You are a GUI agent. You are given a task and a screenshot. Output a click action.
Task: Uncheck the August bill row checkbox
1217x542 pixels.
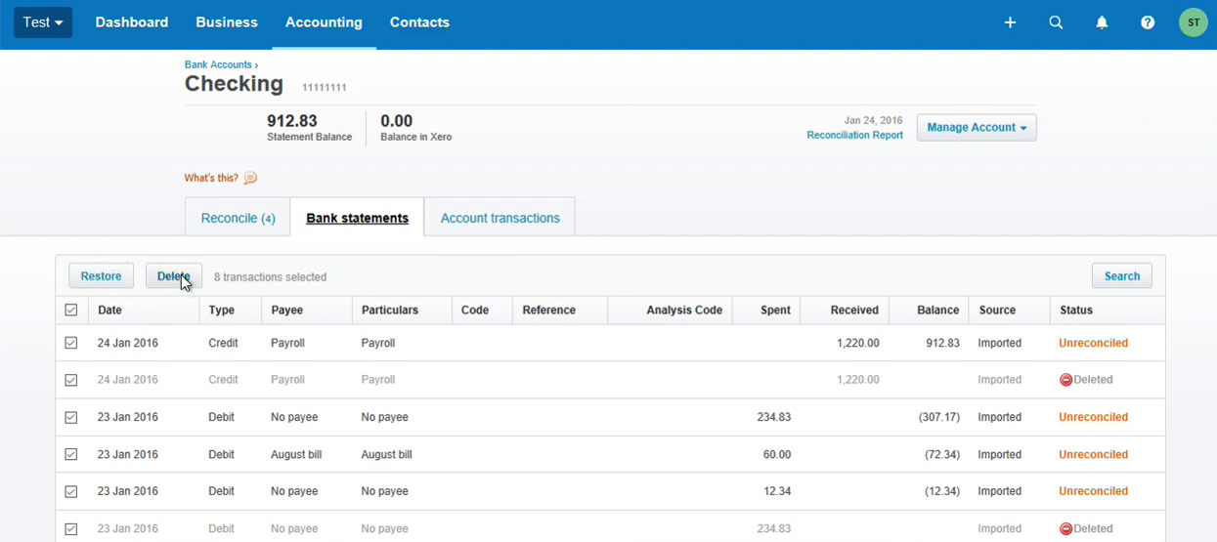pyautogui.click(x=71, y=454)
